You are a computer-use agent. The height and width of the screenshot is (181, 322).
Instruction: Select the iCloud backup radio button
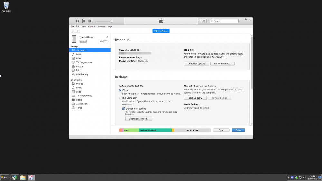point(120,90)
